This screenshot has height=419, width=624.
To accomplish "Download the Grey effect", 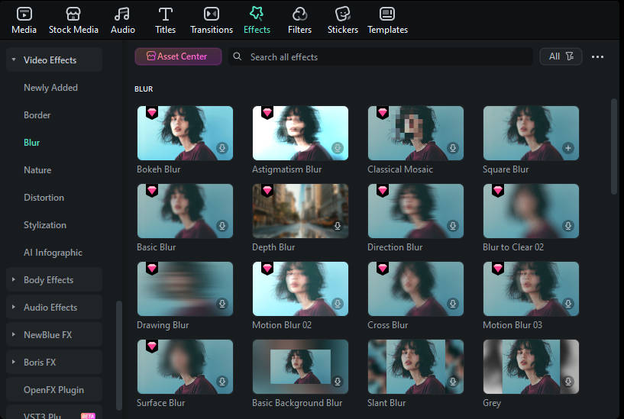I will (568, 382).
